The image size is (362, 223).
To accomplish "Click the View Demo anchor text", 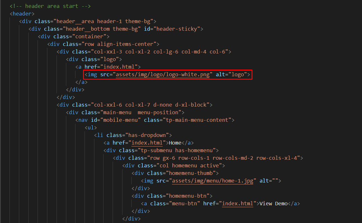I will (273, 203).
